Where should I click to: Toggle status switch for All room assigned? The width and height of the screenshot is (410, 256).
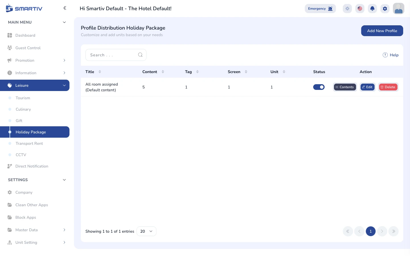[319, 87]
